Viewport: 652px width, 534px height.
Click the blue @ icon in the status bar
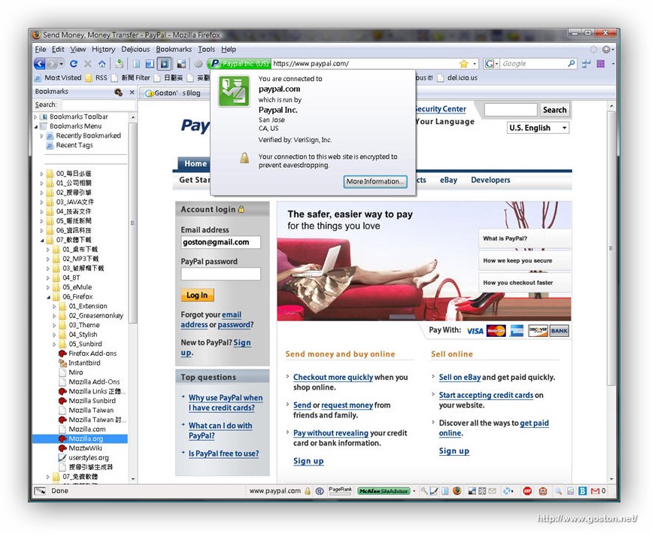[x=320, y=491]
